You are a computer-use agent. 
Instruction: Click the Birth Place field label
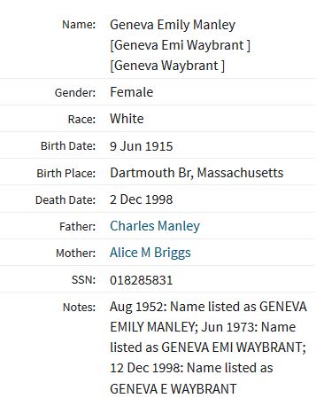66,173
